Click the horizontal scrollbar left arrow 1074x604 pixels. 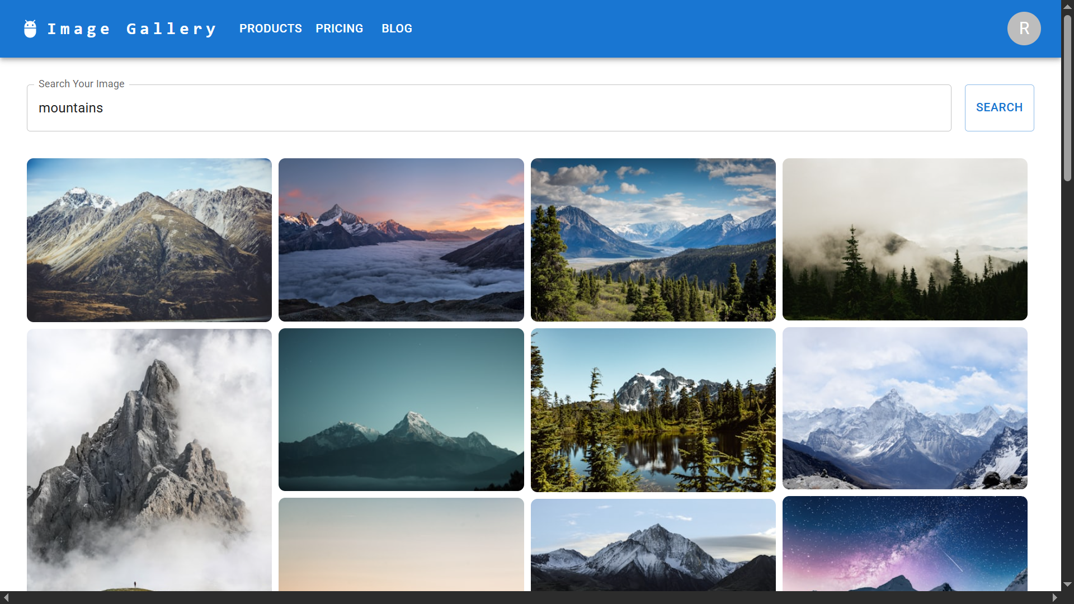coord(6,598)
